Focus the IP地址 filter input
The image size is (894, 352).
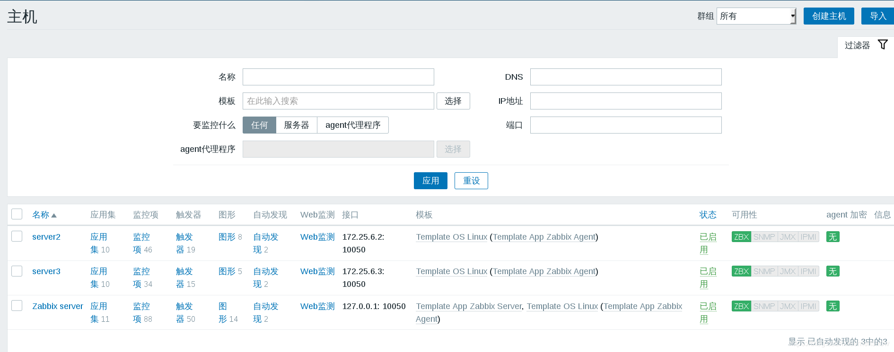(x=626, y=101)
